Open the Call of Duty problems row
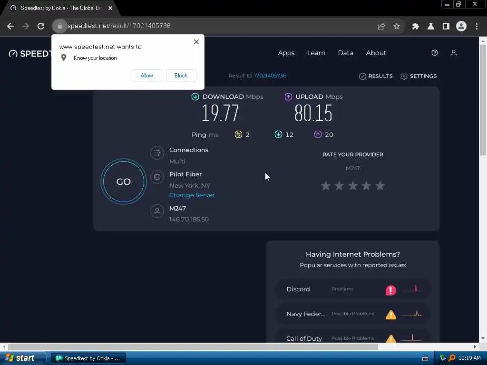Screen dimensions: 487x365 coord(353,336)
